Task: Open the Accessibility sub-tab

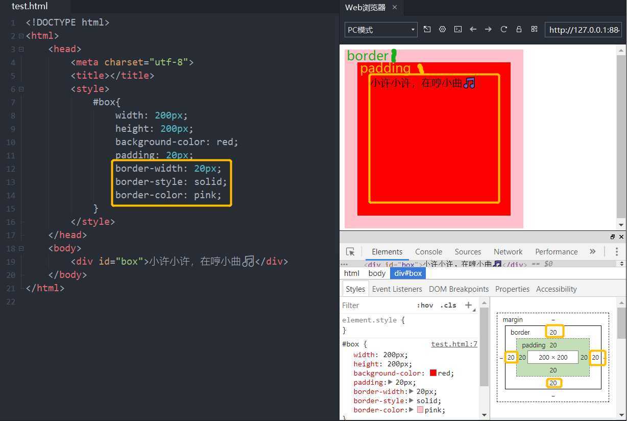Action: pyautogui.click(x=556, y=289)
